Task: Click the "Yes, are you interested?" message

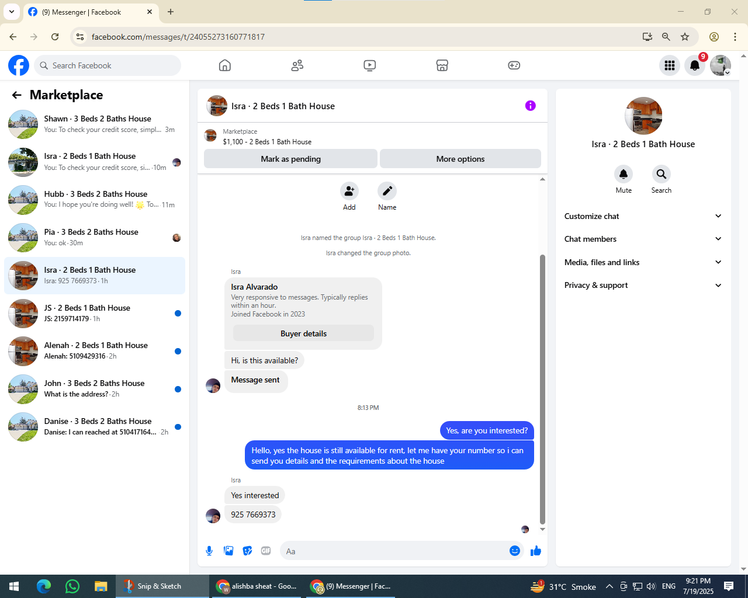Action: pos(487,430)
